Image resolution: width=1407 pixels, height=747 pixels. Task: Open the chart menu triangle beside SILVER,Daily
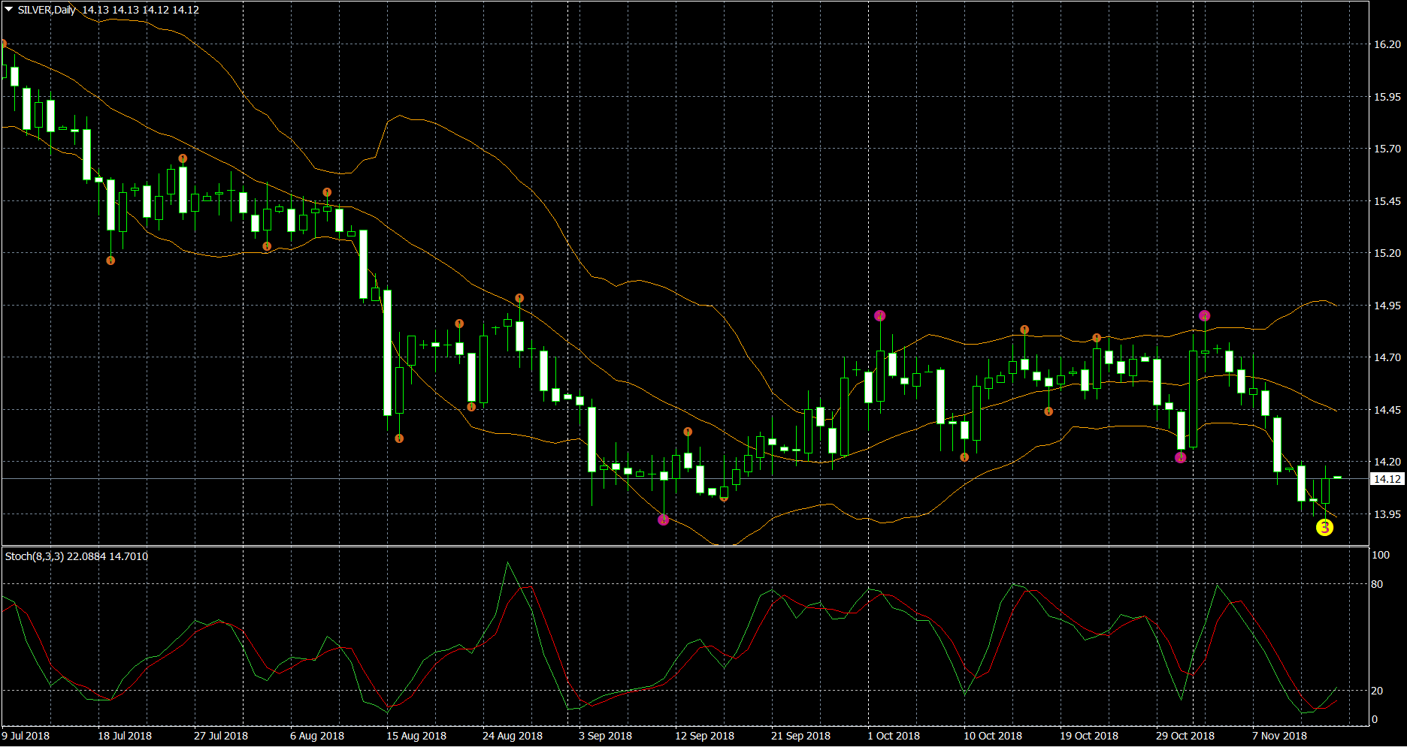point(9,10)
